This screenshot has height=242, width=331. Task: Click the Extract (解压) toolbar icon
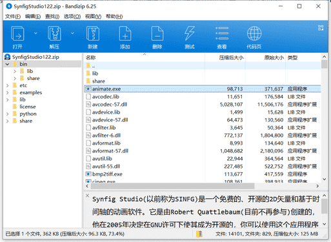pos(54,34)
